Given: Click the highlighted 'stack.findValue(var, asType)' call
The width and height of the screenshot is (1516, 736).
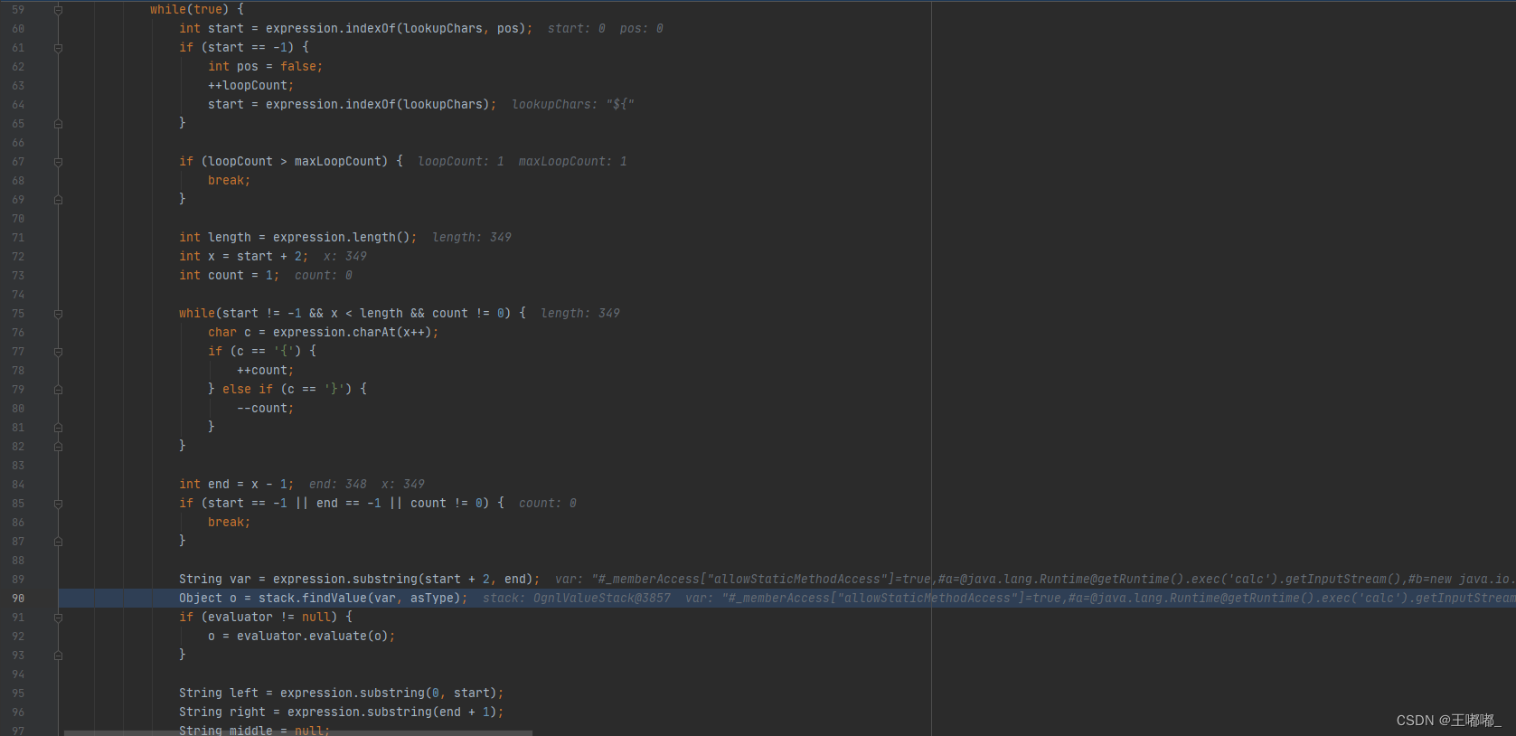Looking at the screenshot, I should 360,599.
